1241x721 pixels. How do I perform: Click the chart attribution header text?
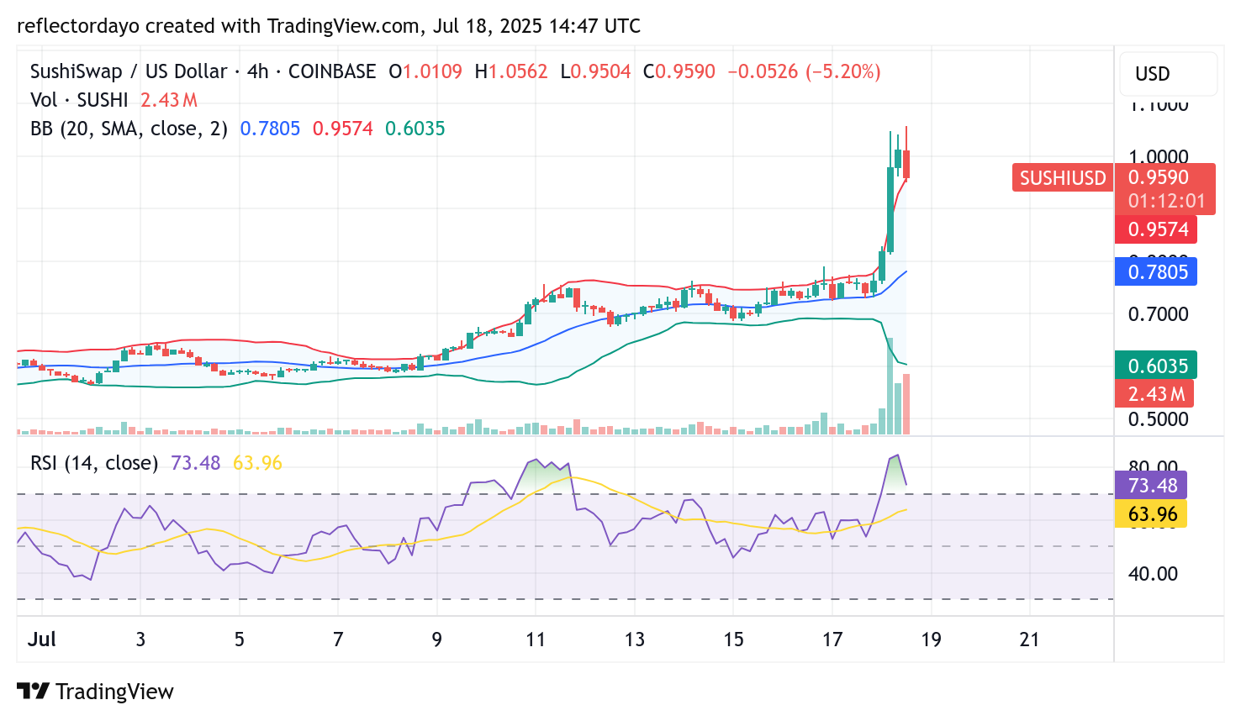[x=329, y=26]
